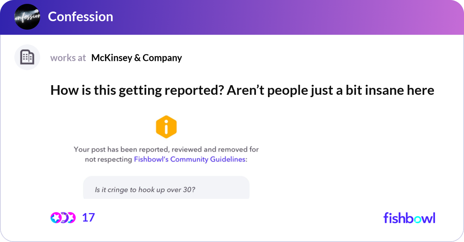Expand the reaction list by clicking the count
Image resolution: width=464 pixels, height=242 pixels.
click(x=87, y=217)
